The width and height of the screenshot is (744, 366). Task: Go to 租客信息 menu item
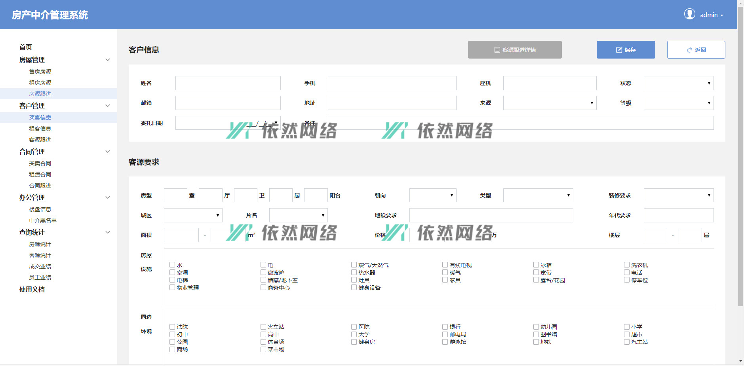coord(40,129)
